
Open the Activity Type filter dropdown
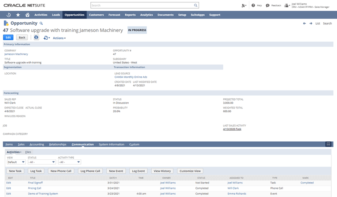coord(70,162)
